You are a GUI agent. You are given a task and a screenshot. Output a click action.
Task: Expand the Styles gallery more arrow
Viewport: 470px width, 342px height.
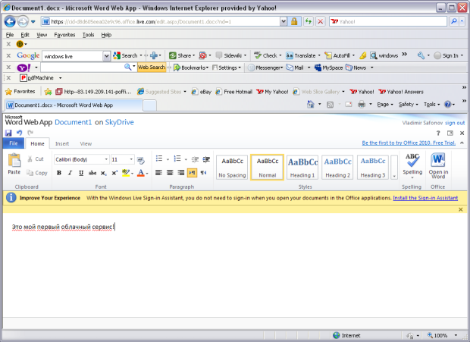(x=394, y=168)
